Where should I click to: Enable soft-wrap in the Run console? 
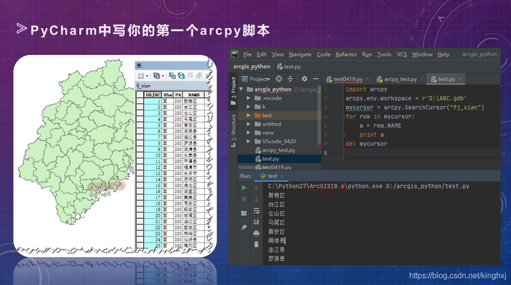(x=256, y=211)
